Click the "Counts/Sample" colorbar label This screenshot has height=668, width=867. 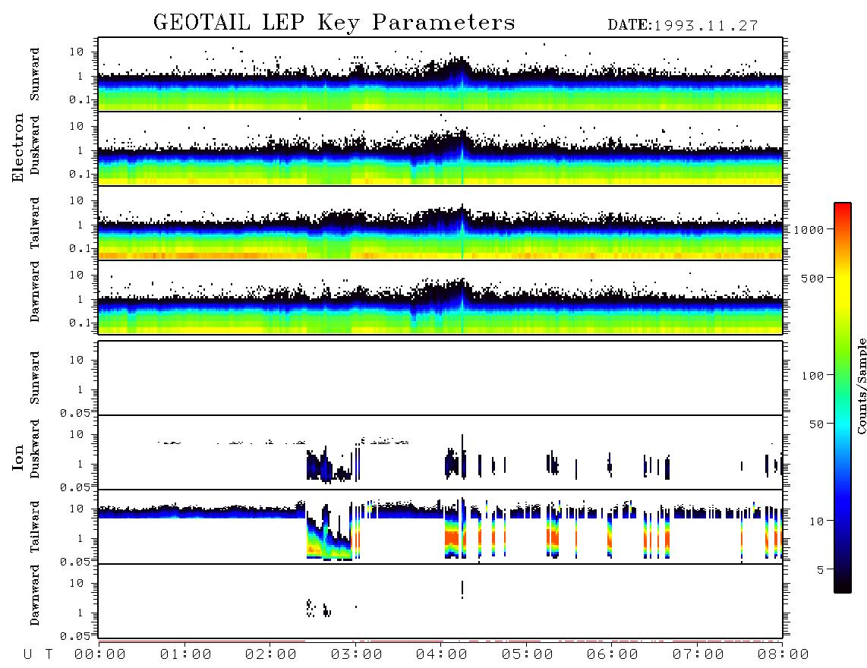tap(861, 386)
